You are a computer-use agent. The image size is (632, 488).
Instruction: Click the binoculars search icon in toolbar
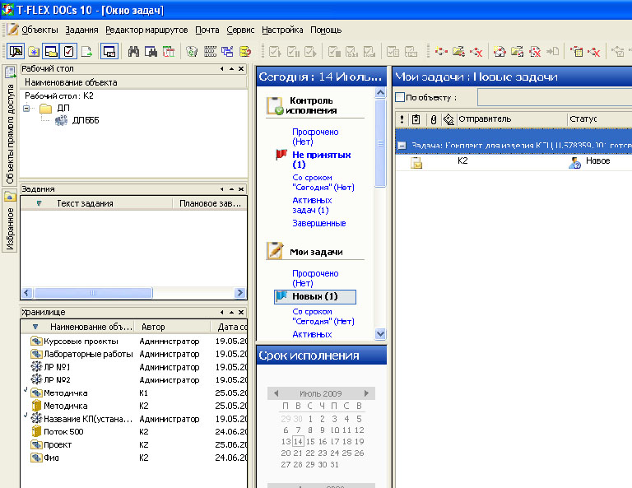coord(133,51)
